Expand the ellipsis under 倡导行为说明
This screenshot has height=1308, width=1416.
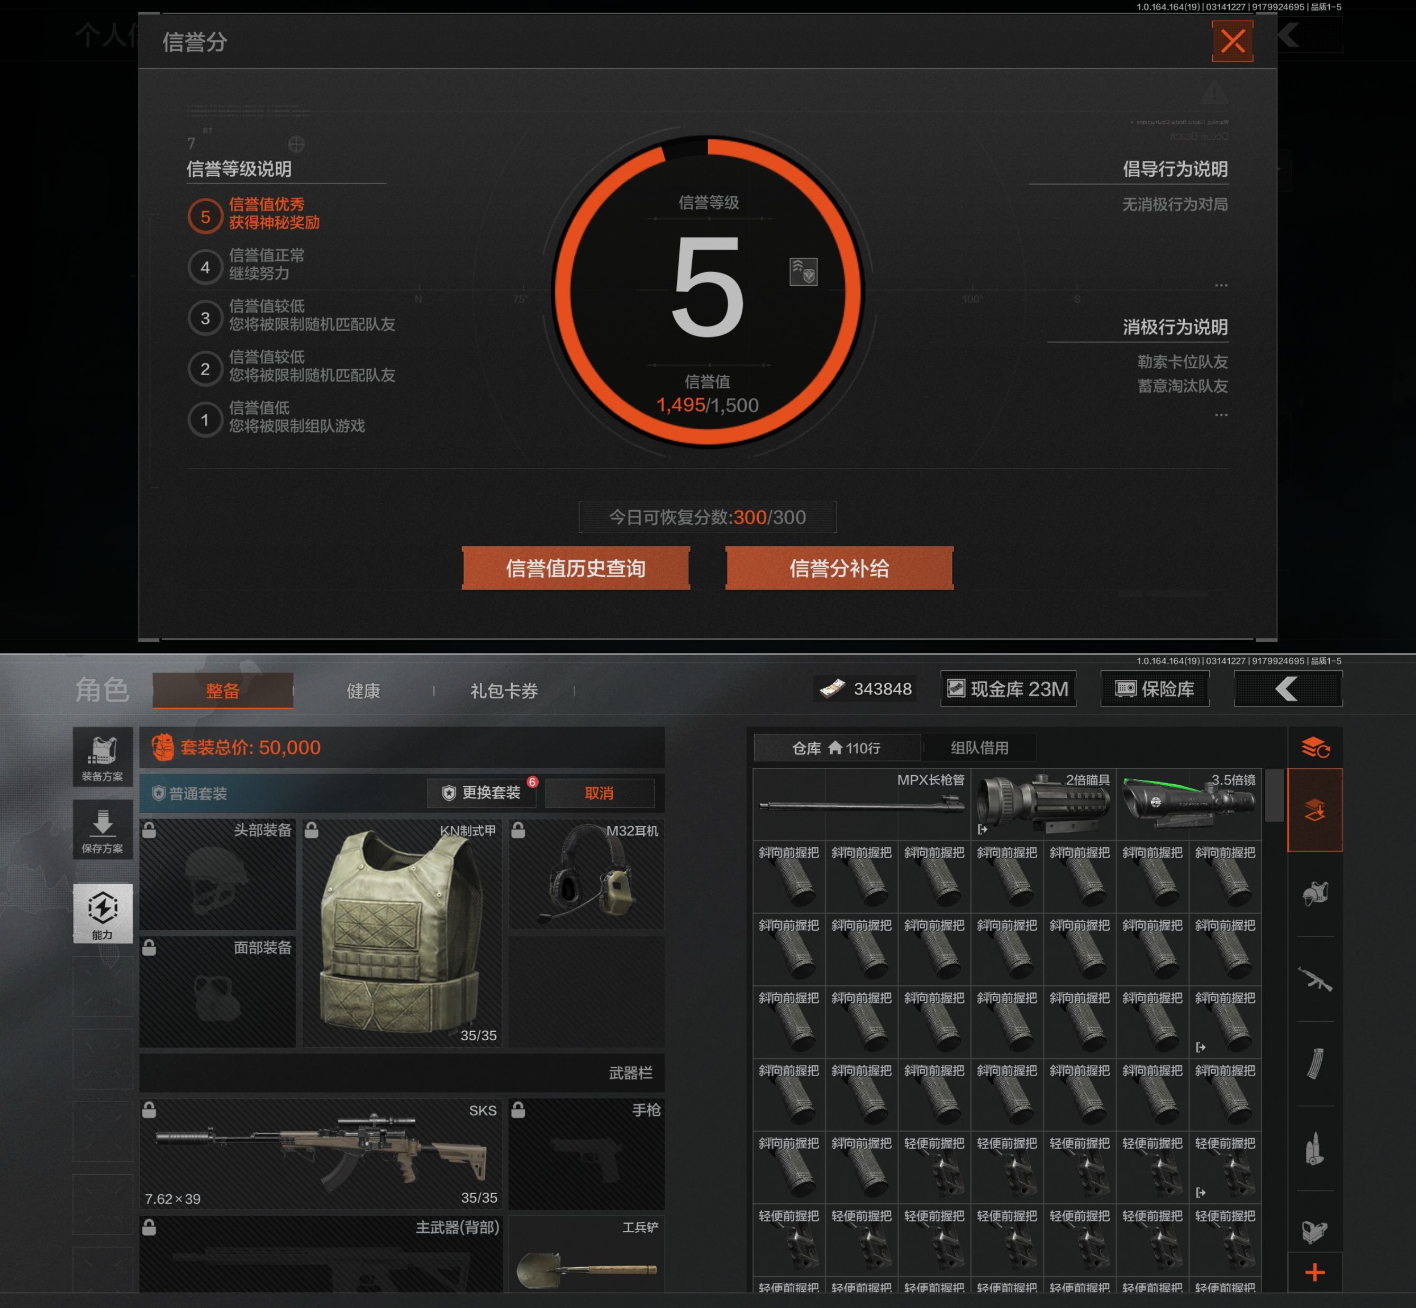[x=1221, y=285]
